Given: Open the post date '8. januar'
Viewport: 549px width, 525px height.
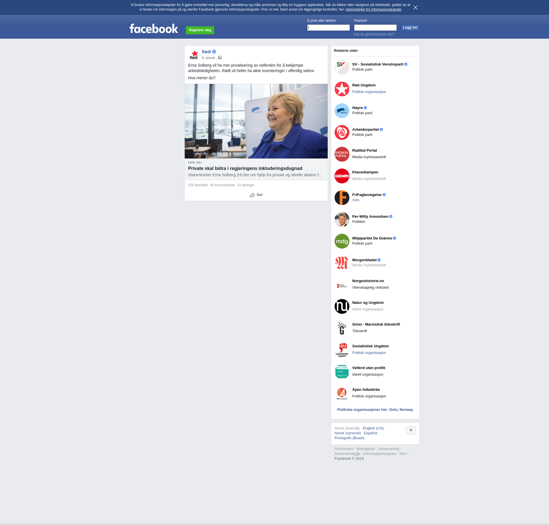Looking at the screenshot, I should (x=208, y=58).
